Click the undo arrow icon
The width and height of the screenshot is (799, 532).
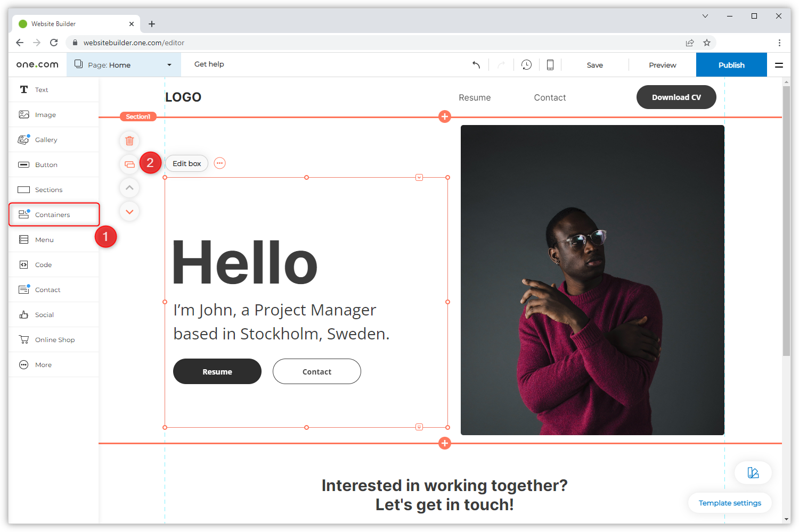(476, 65)
